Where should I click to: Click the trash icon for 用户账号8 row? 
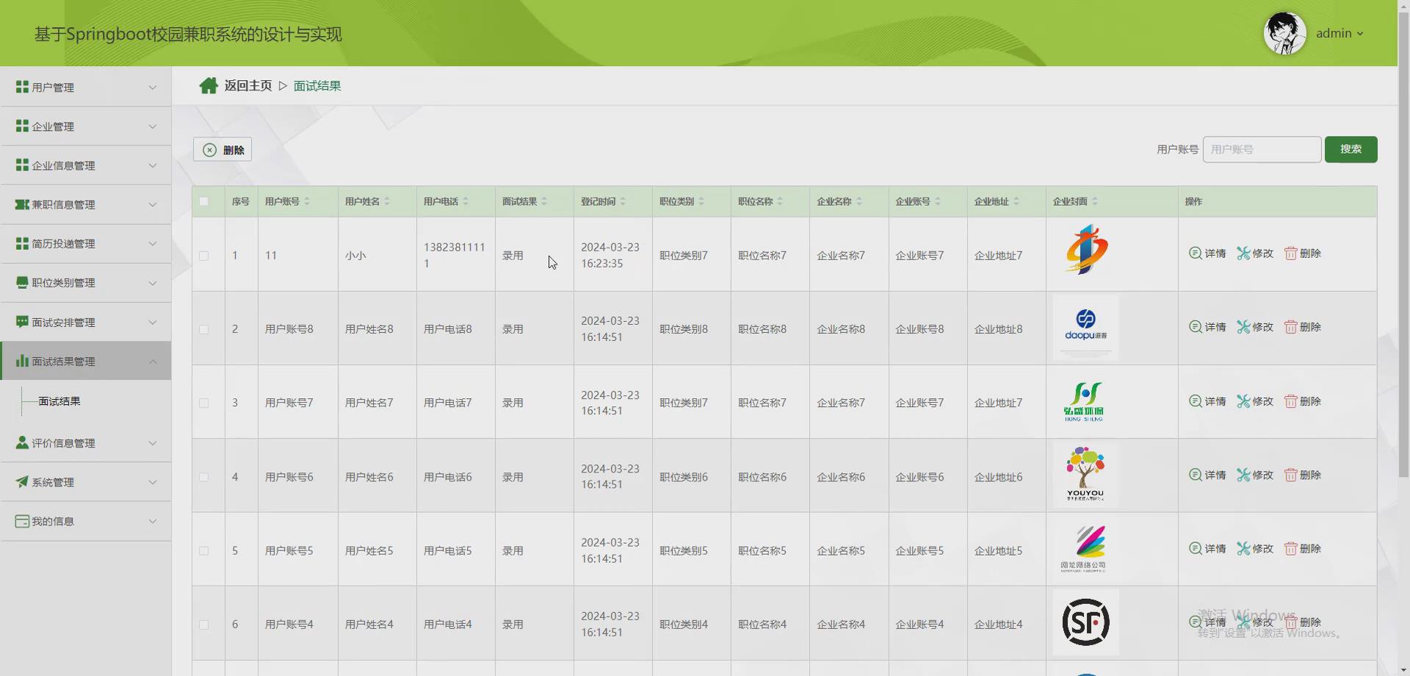1290,327
